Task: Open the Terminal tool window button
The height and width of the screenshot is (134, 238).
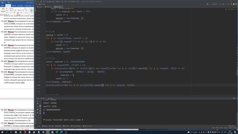Action: tap(66, 126)
